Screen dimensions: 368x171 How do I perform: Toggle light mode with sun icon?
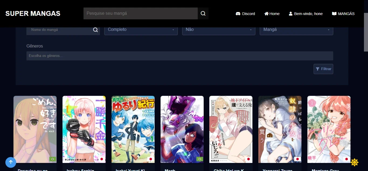coord(355,162)
